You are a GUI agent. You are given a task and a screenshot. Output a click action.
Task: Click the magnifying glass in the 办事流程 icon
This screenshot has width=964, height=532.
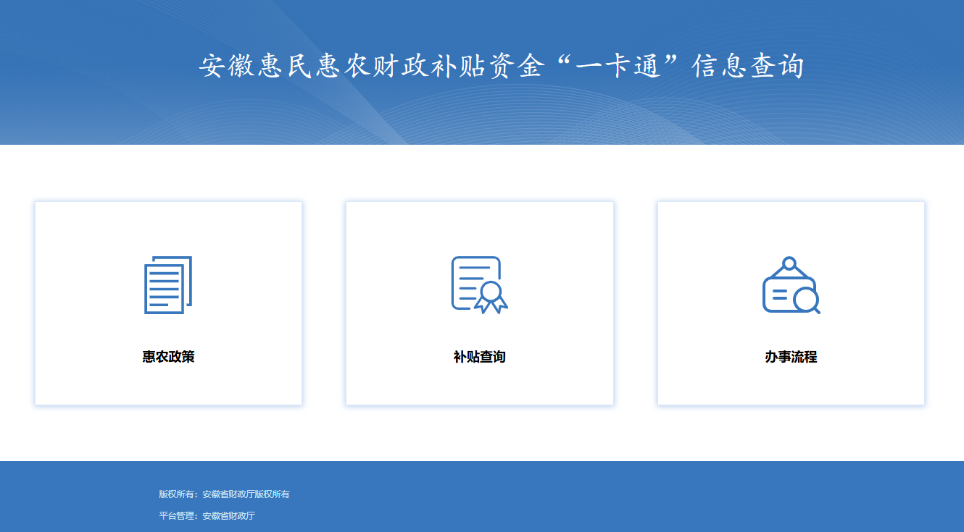pyautogui.click(x=805, y=299)
